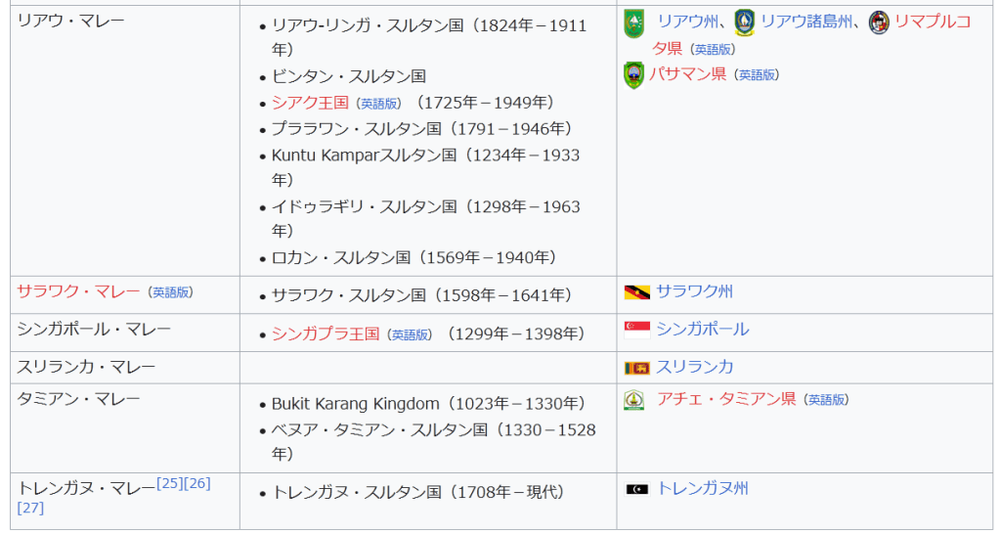Click the Sarawak state flag icon

tap(637, 292)
